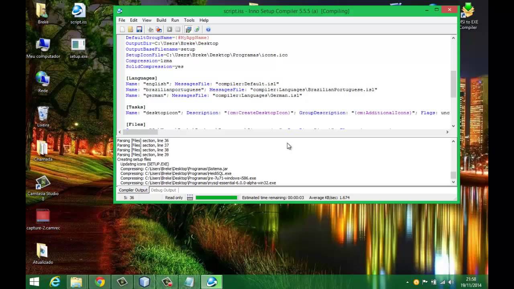Click the output pane scroll down arrow
The image size is (514, 289).
[x=453, y=182]
